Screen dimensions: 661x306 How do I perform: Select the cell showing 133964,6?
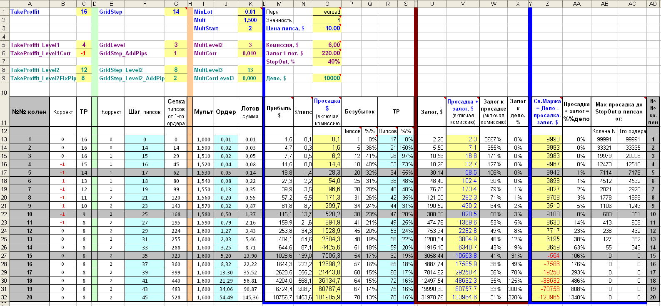(x=463, y=297)
